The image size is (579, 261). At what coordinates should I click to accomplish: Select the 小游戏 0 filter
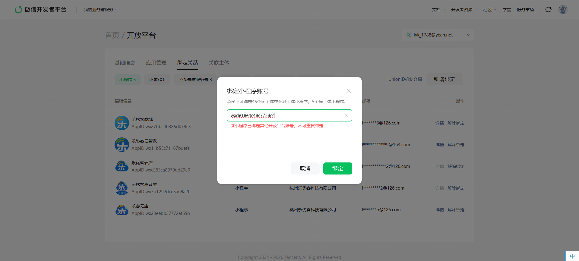tap(157, 80)
